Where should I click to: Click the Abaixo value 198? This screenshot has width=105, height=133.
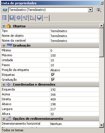click(53, 104)
